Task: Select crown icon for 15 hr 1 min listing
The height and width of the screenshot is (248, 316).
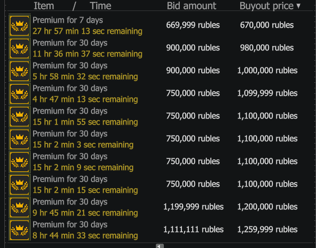Action: 20,117
